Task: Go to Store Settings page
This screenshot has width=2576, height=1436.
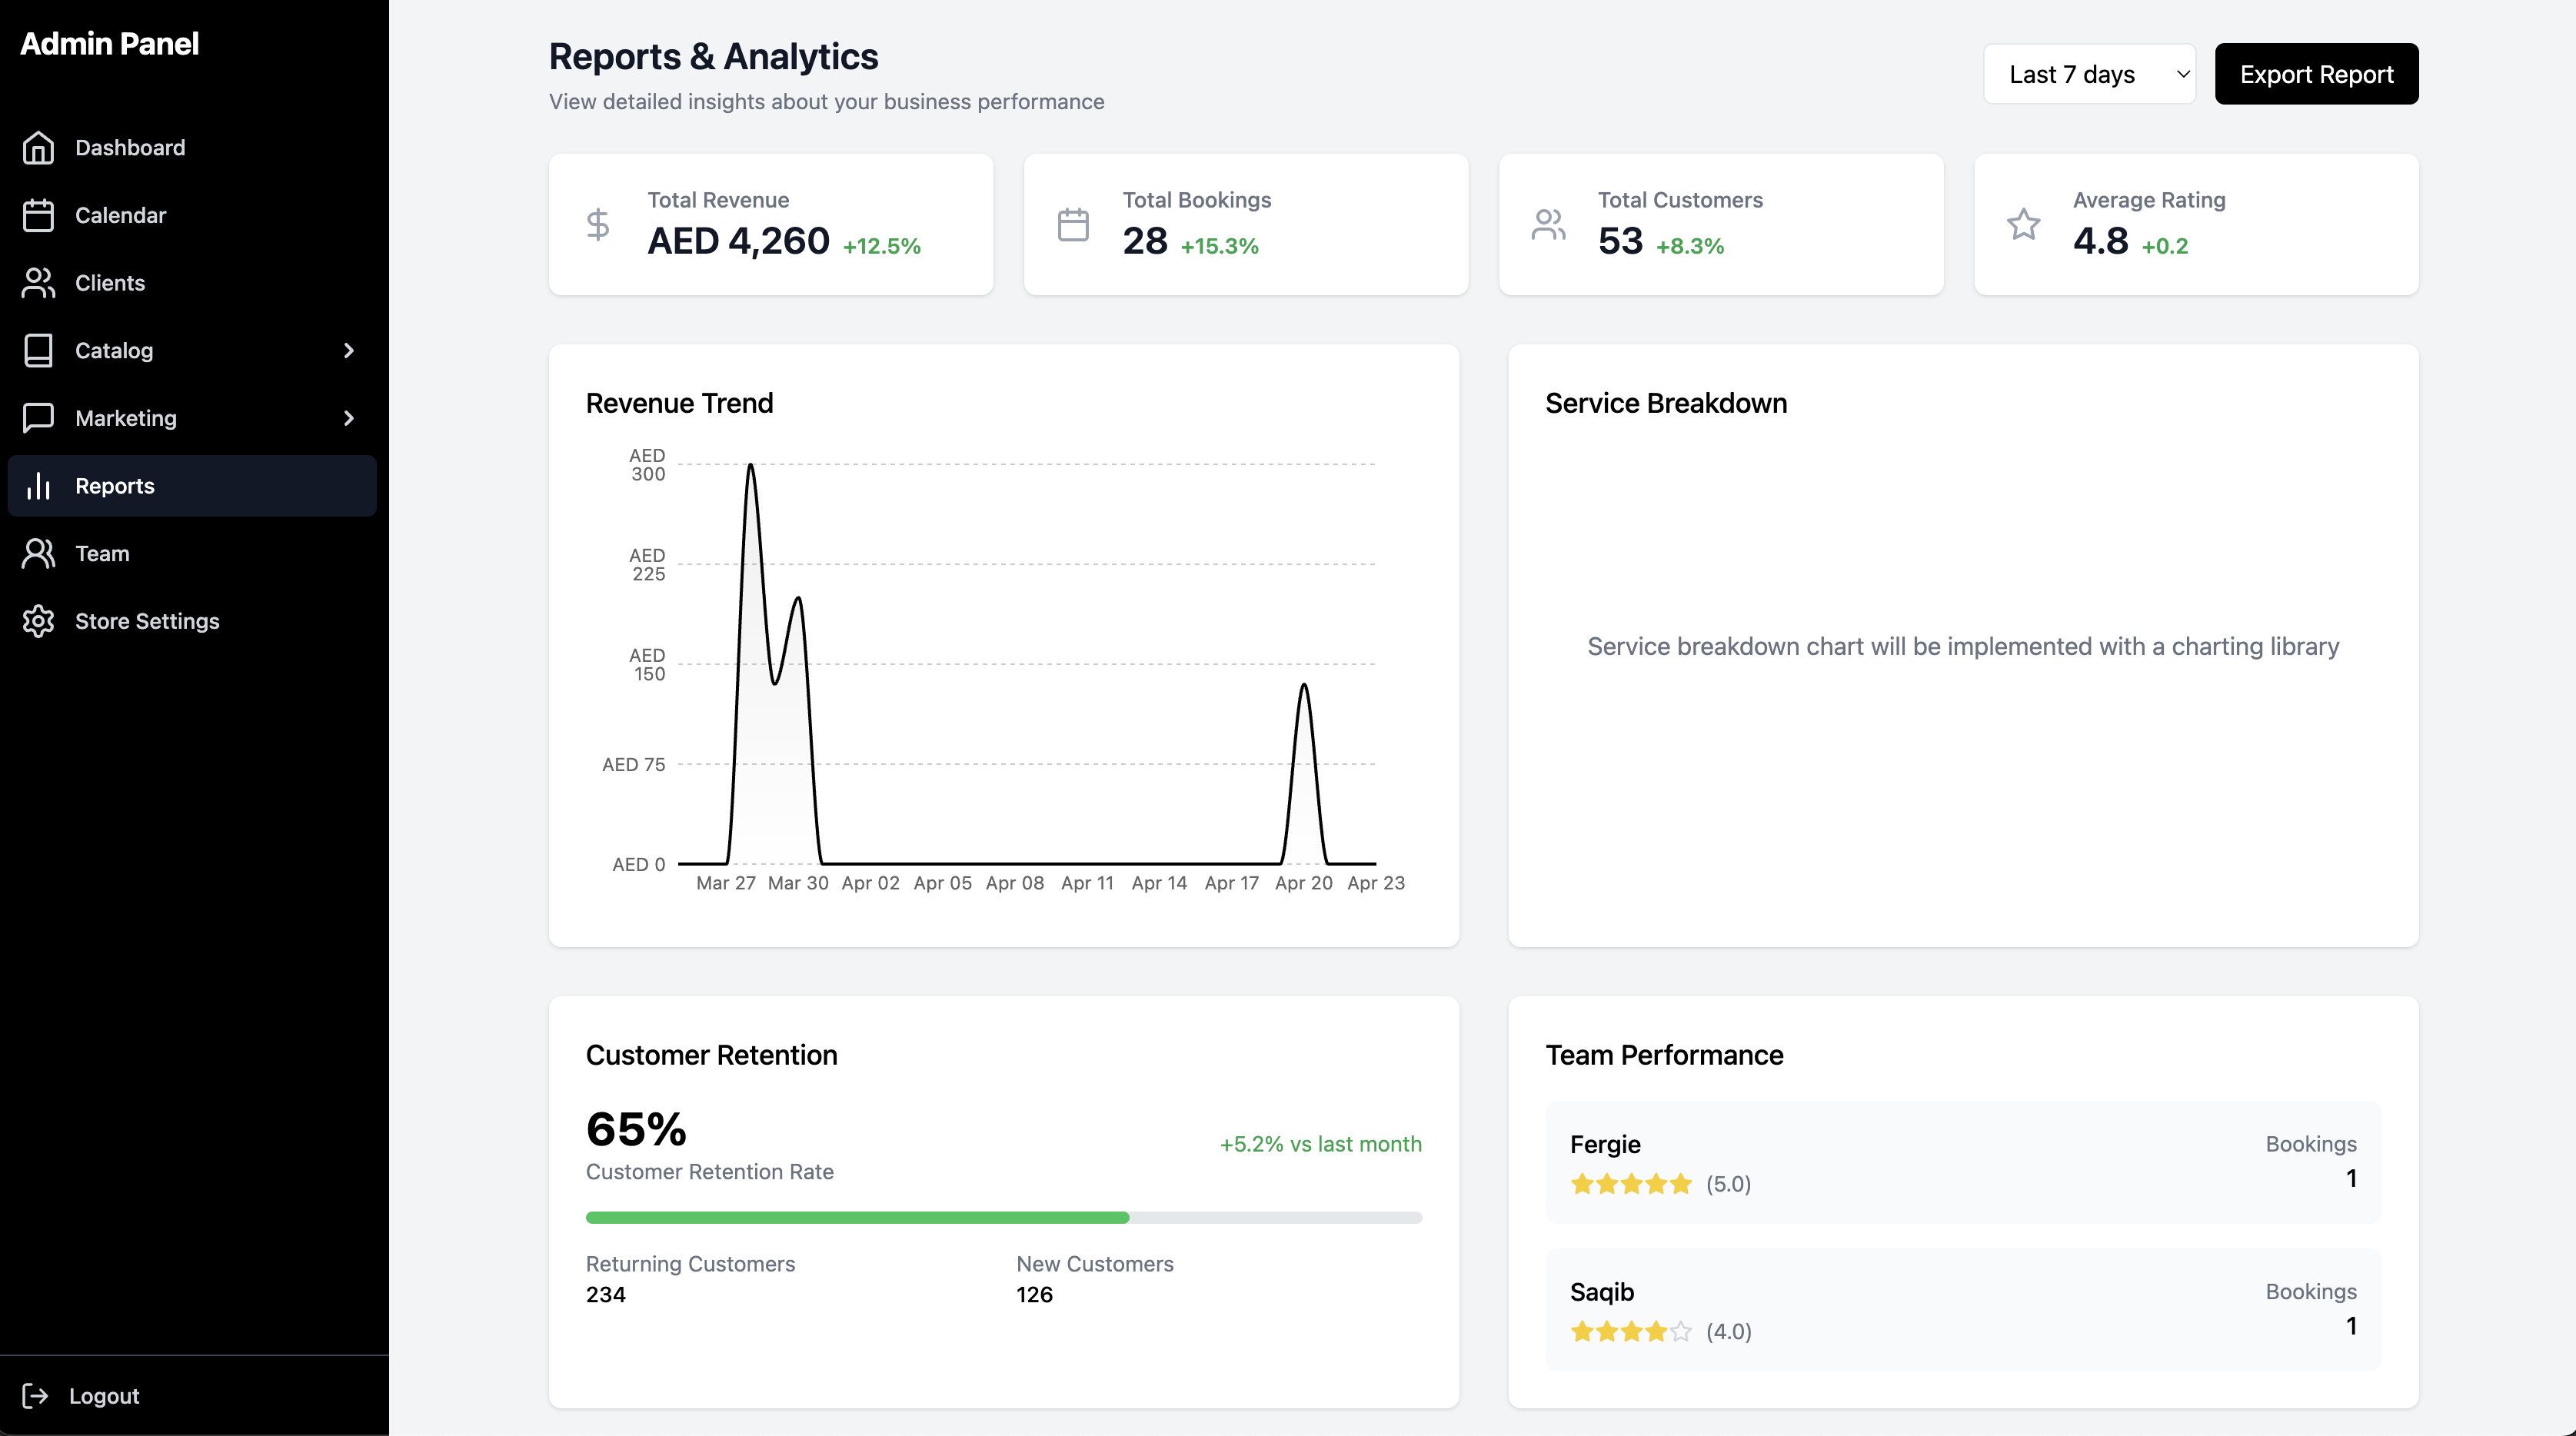Action: pos(147,621)
